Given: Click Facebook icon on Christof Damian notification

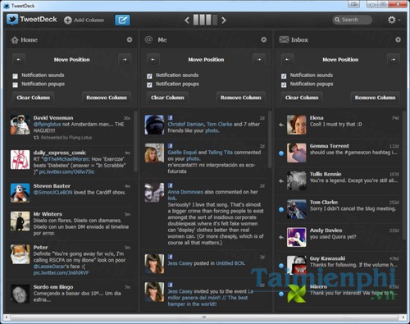Looking at the screenshot, I should [170, 117].
